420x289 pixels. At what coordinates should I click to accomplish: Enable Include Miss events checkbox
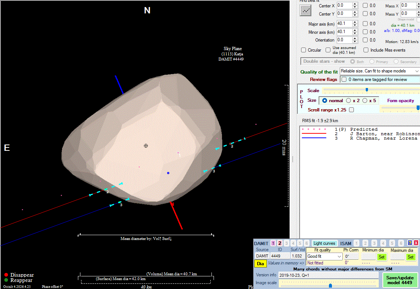(366, 50)
